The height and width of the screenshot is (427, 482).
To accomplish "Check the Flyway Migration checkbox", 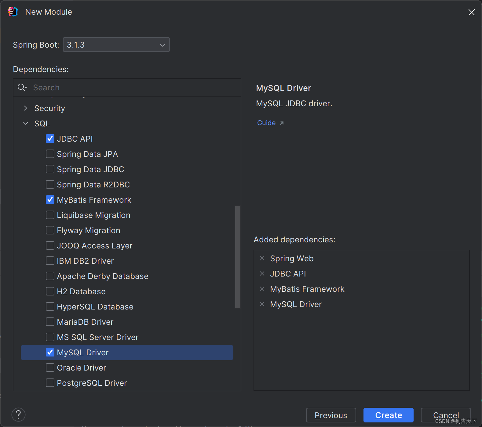I will point(50,230).
